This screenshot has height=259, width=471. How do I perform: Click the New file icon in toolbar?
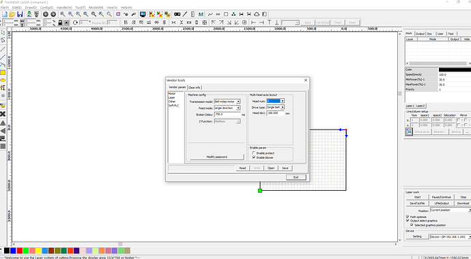pos(5,14)
